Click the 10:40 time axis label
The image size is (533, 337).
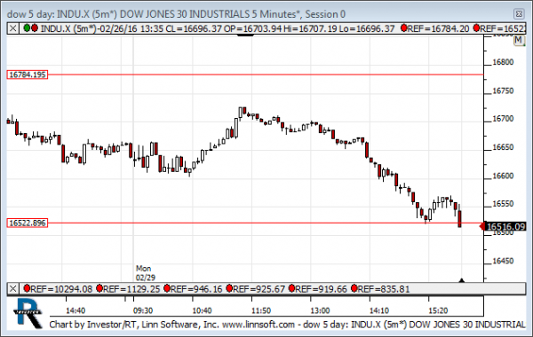(202, 310)
